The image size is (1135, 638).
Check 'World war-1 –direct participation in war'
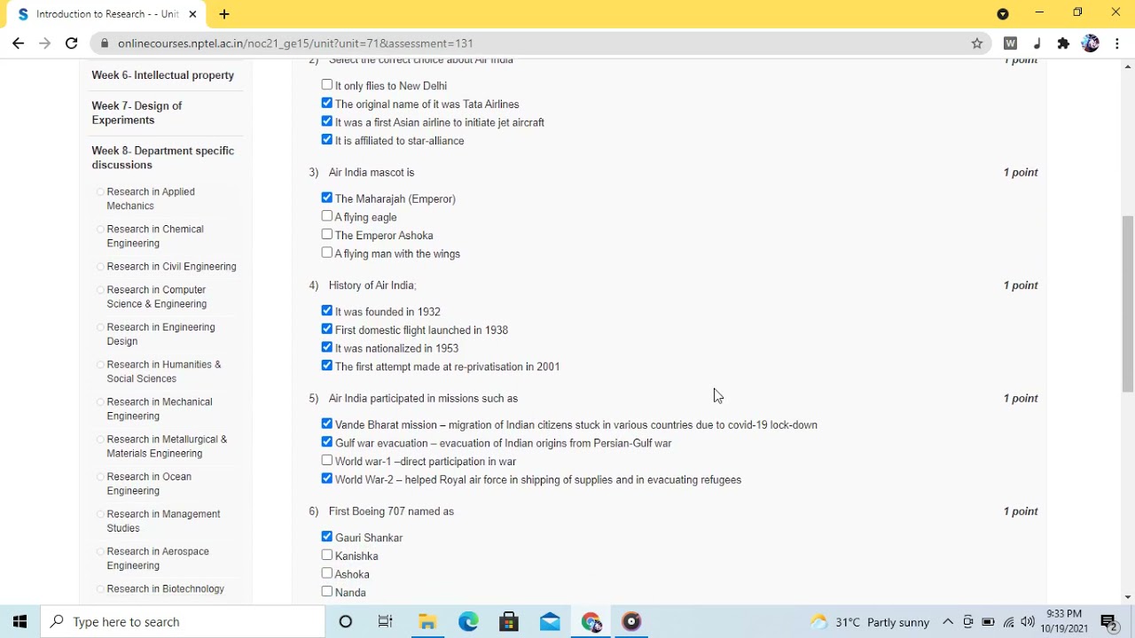327,460
